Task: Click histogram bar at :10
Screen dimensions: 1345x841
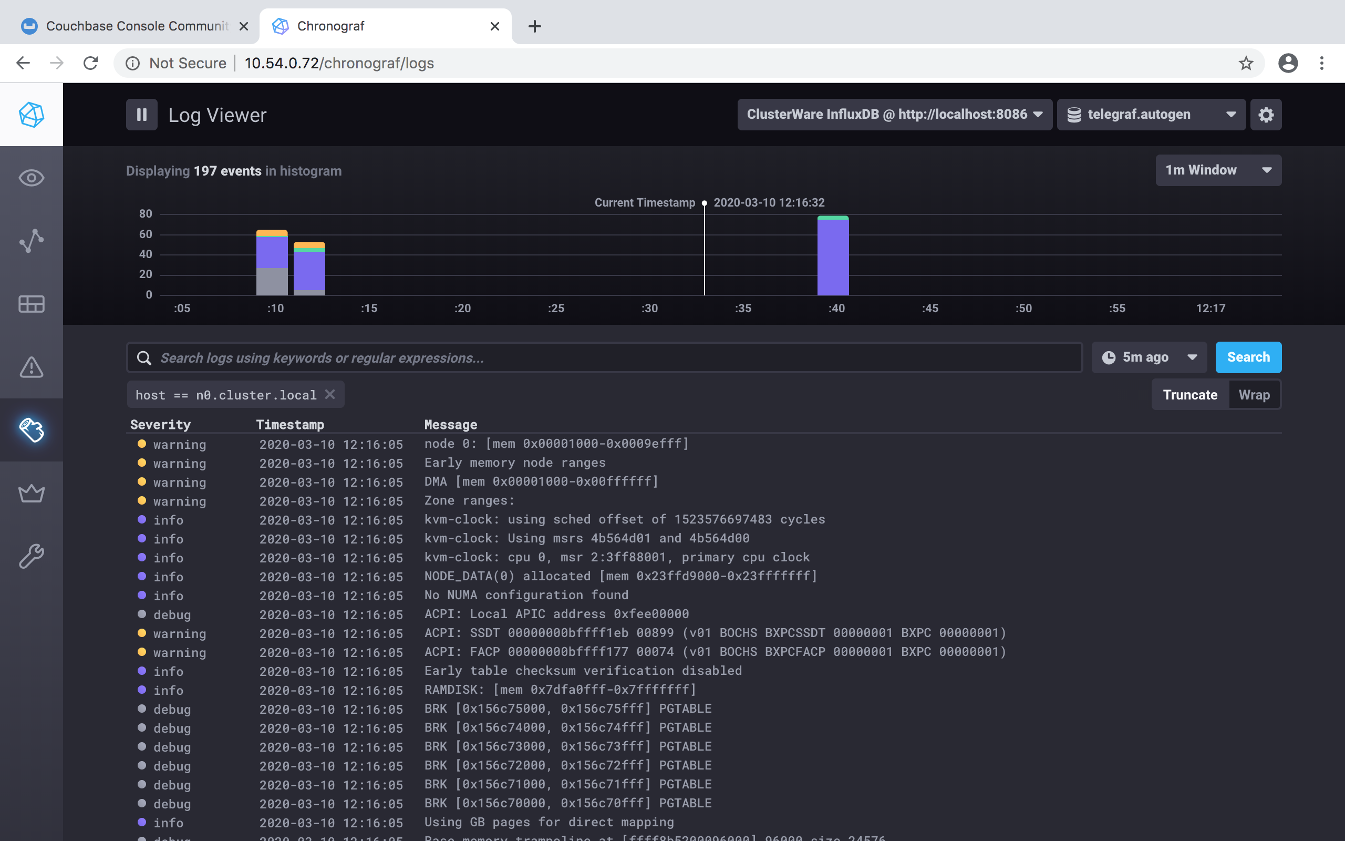Action: pyautogui.click(x=272, y=262)
